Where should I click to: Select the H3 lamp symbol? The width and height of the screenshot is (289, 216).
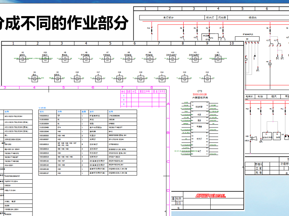[57, 79]
